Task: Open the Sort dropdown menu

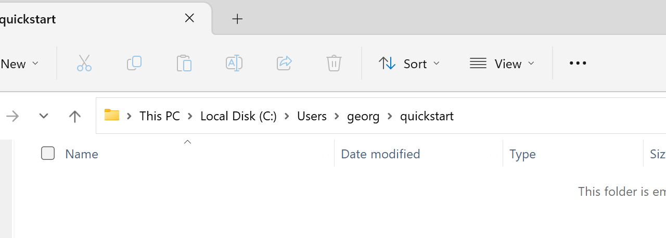Action: (409, 64)
